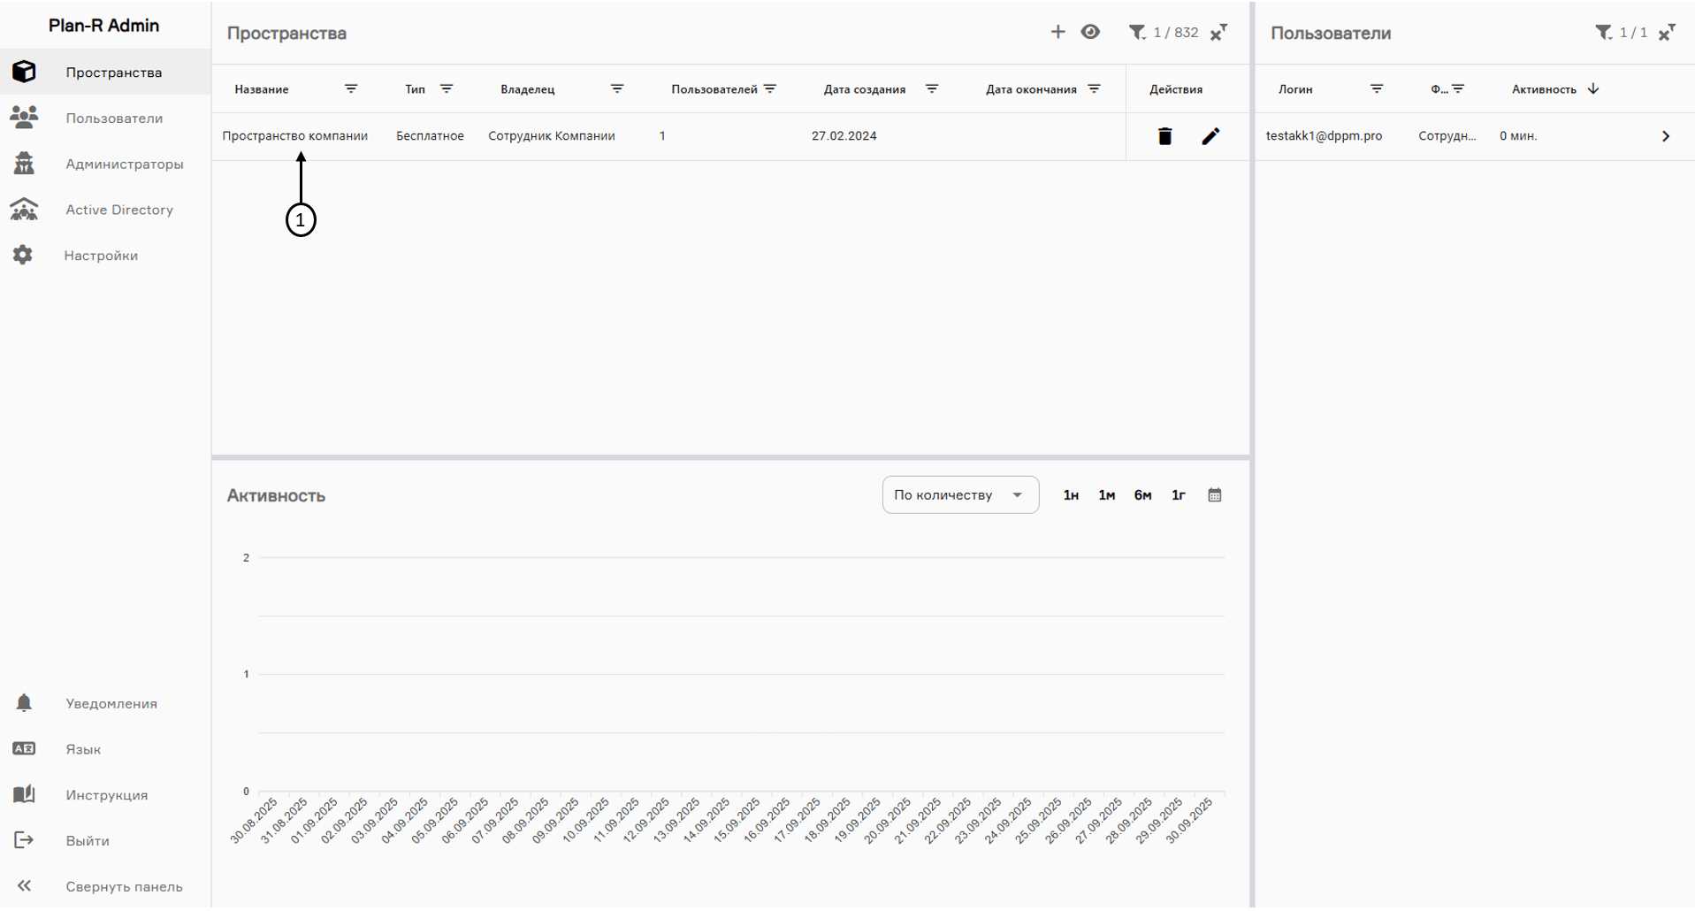Click the plus icon to add a space
This screenshot has height=911, width=1695.
1057,33
